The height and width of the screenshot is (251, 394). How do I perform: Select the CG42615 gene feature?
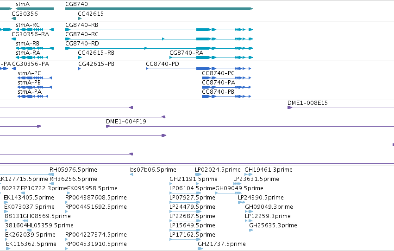tap(80, 19)
